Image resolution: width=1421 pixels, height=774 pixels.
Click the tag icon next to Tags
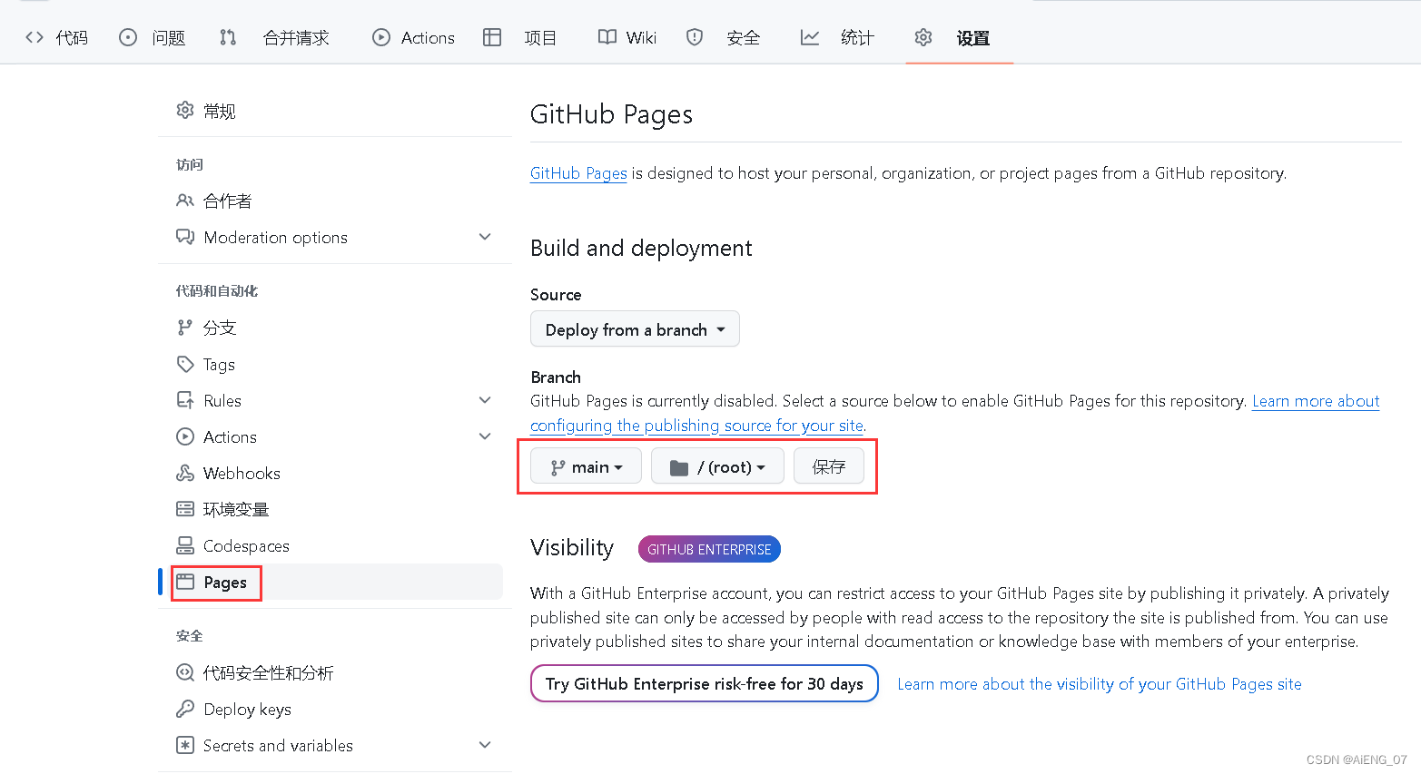pos(185,364)
